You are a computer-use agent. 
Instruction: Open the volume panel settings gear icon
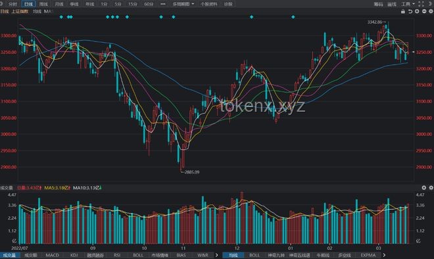(431, 187)
